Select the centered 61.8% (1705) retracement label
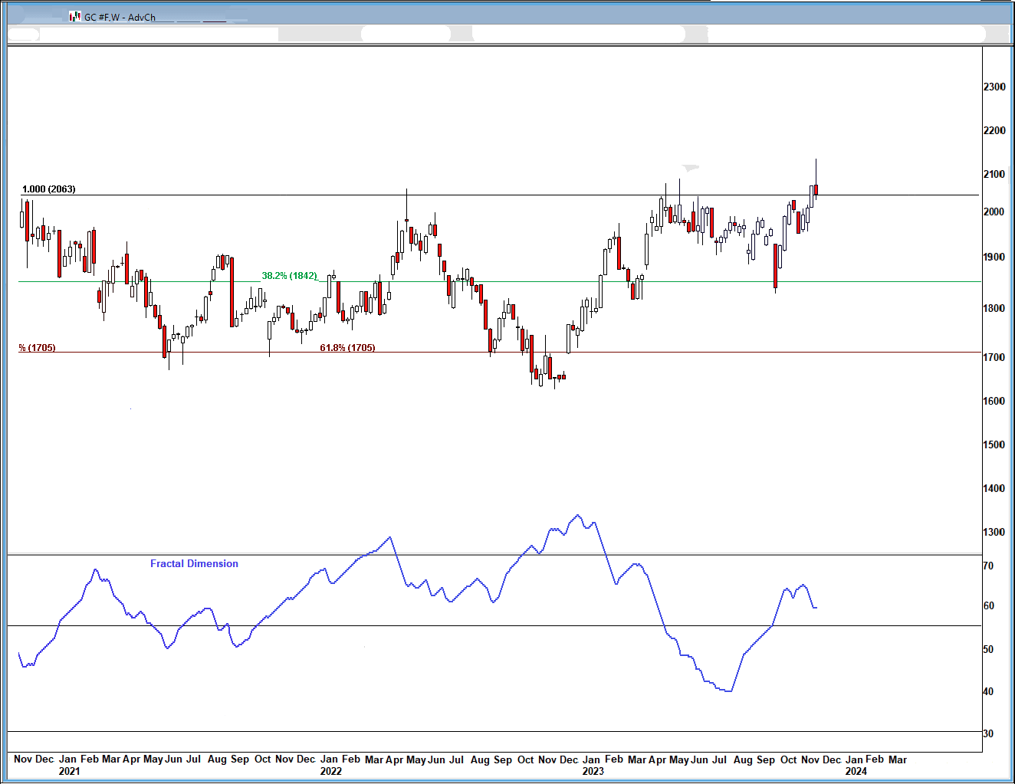Image resolution: width=1015 pixels, height=784 pixels. pyautogui.click(x=347, y=348)
